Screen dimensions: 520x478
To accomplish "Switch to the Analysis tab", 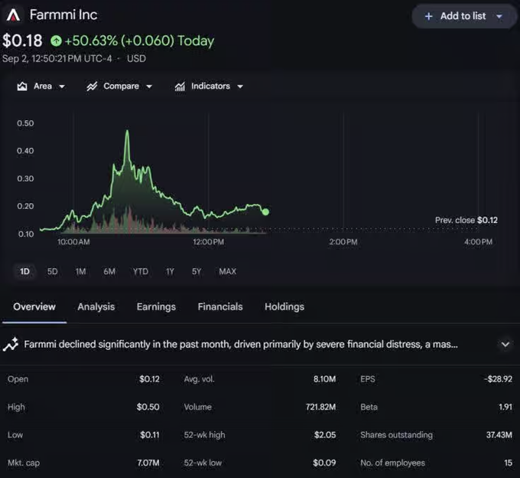I will (96, 306).
